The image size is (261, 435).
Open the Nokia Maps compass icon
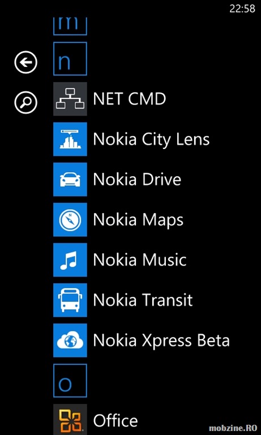70,220
